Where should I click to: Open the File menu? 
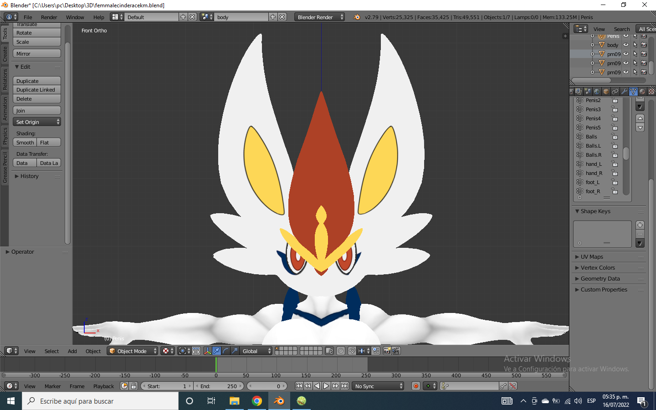[x=28, y=17]
